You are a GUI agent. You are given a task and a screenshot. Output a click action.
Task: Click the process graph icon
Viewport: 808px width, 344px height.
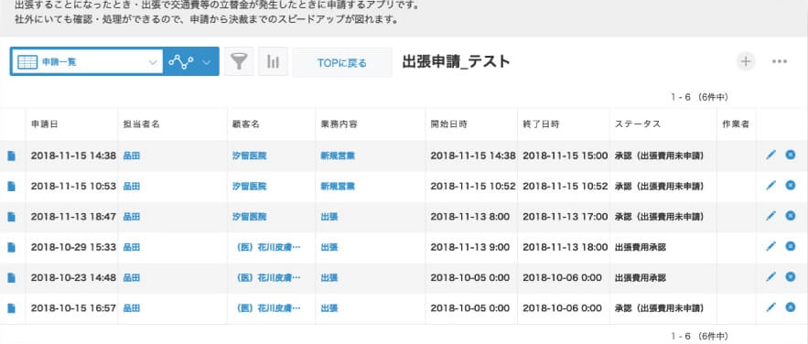click(181, 62)
